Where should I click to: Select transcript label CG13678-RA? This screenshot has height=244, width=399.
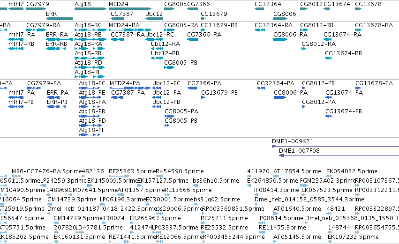[374, 25]
